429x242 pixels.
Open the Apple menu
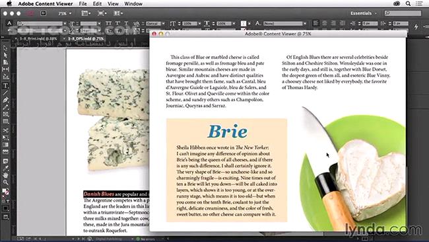9,3
